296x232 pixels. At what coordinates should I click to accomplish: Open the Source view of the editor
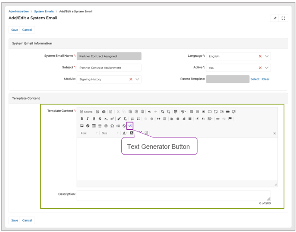[86, 112]
